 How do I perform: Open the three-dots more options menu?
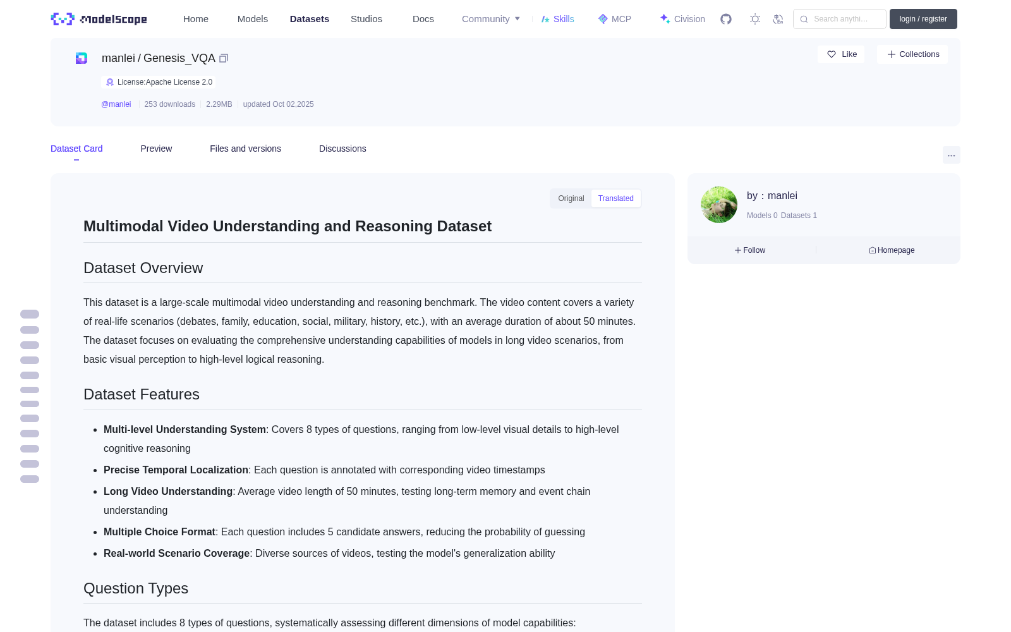(x=951, y=155)
